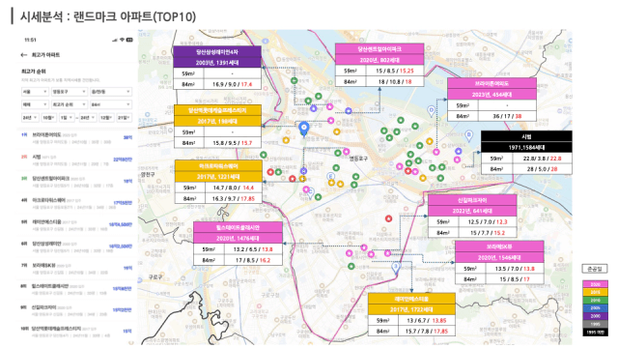Click the gray 1995 legend swatch
The image size is (618, 348).
595,324
